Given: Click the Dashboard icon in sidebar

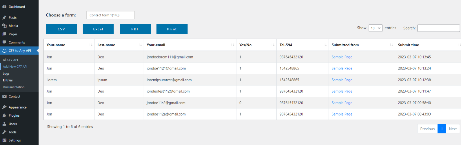Looking at the screenshot, I should point(4,7).
